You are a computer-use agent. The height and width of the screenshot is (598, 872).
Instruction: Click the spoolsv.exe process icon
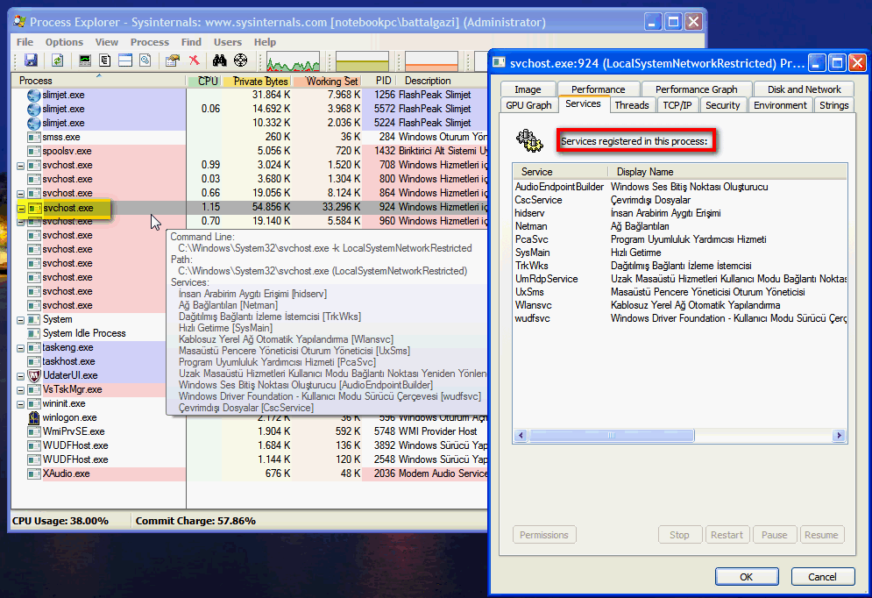[x=34, y=151]
